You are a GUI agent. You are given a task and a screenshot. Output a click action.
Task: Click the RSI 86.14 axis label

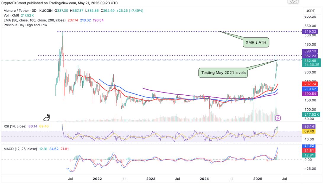[x=308, y=127]
